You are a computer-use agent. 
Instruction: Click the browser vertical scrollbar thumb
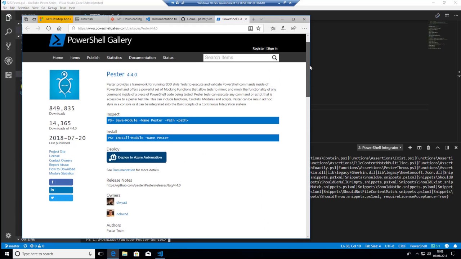coord(308,69)
